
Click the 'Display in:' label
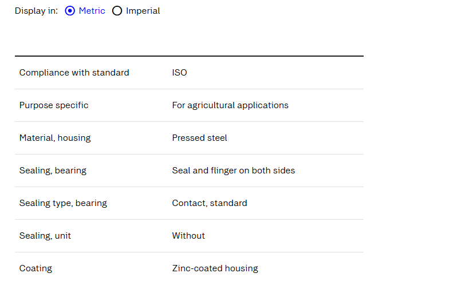(36, 11)
